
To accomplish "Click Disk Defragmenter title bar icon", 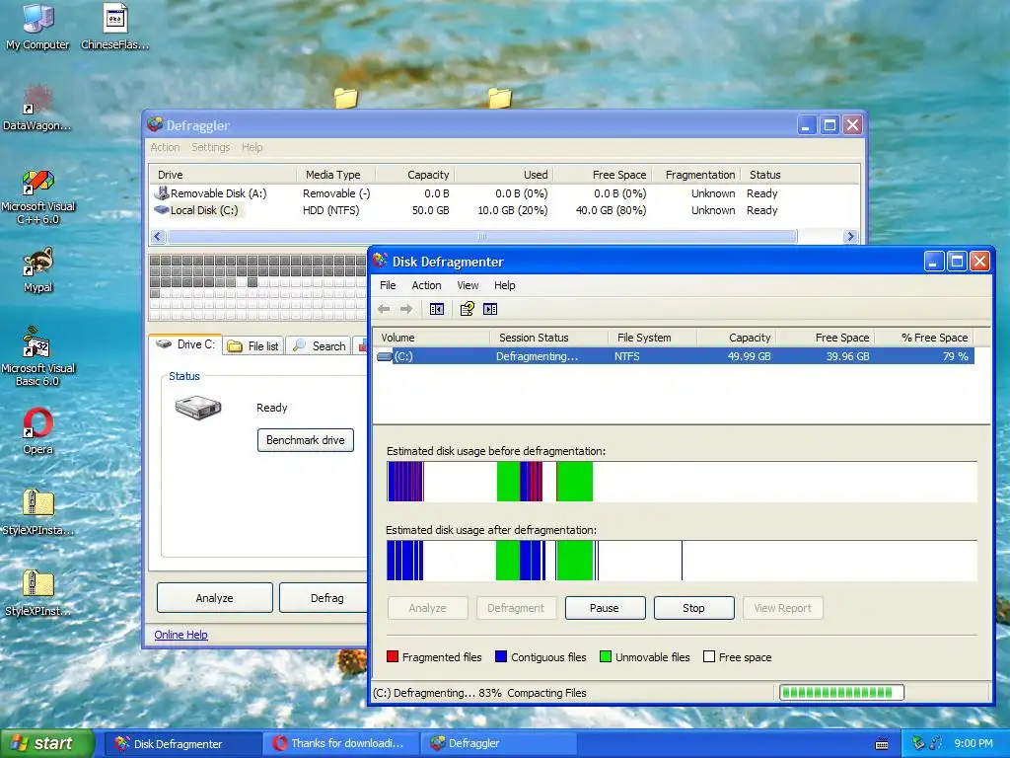I will click(380, 261).
